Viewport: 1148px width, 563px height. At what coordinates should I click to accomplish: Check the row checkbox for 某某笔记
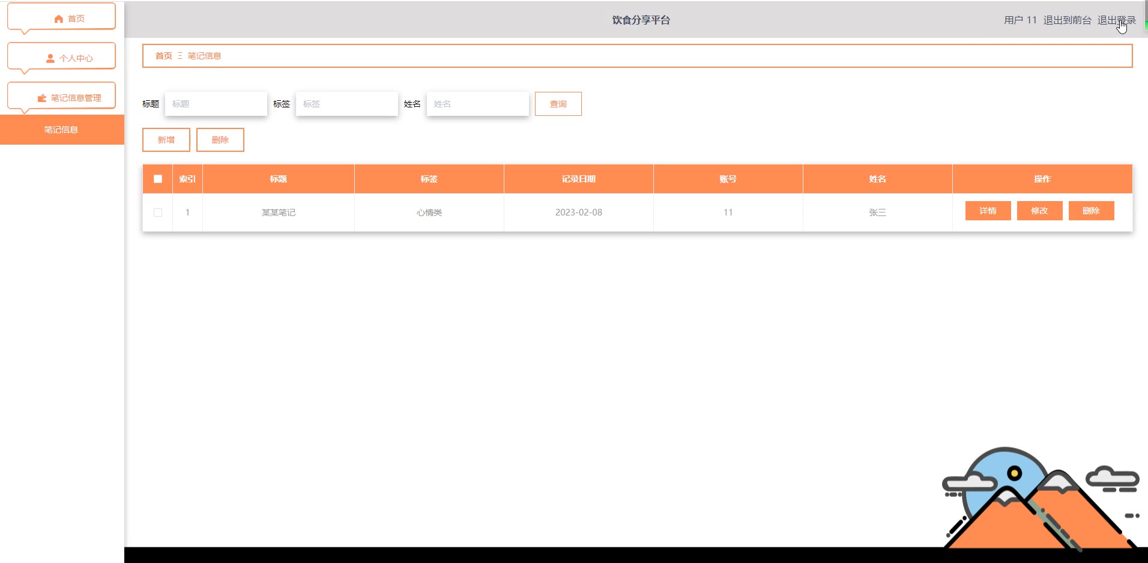tap(158, 212)
